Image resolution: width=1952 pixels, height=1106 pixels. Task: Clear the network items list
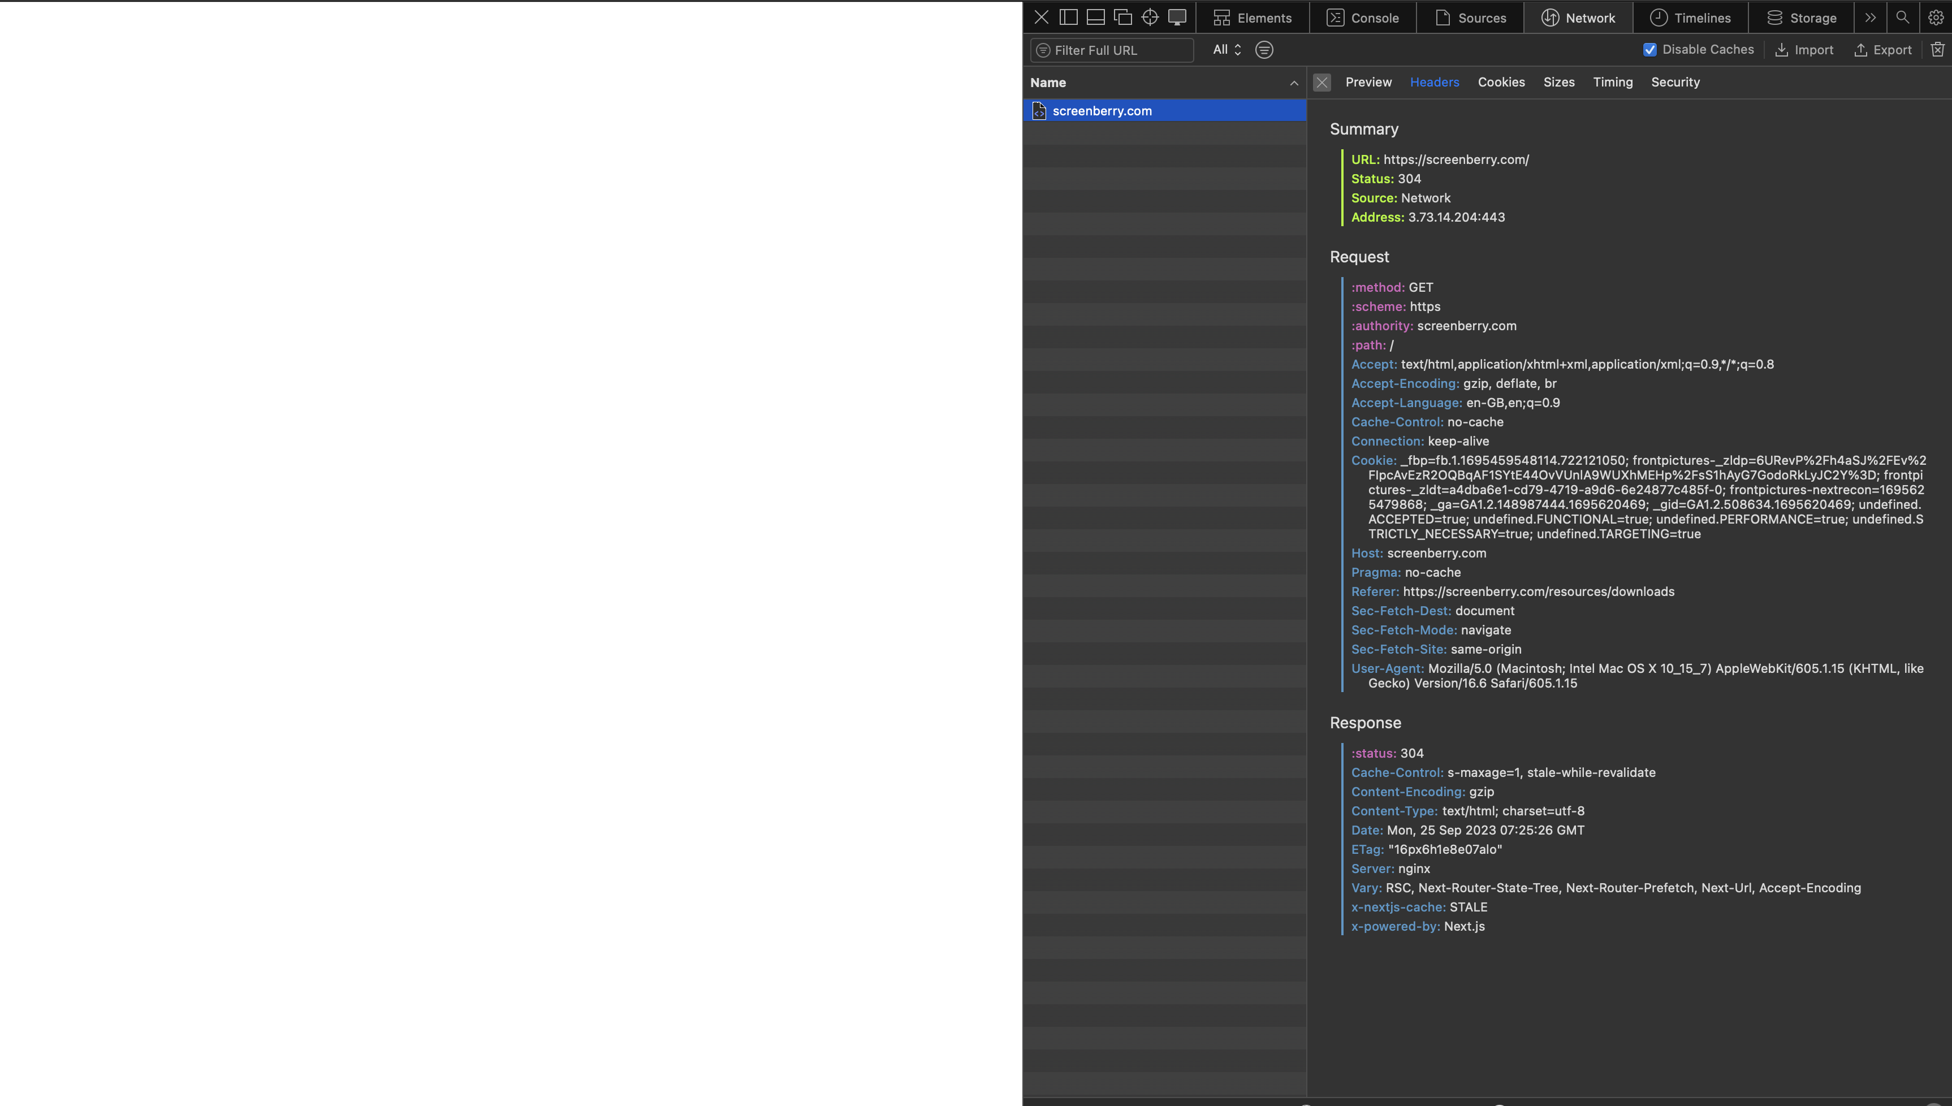(1937, 49)
